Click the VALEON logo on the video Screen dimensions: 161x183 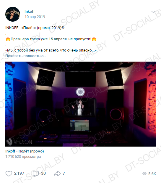tap(19, 142)
